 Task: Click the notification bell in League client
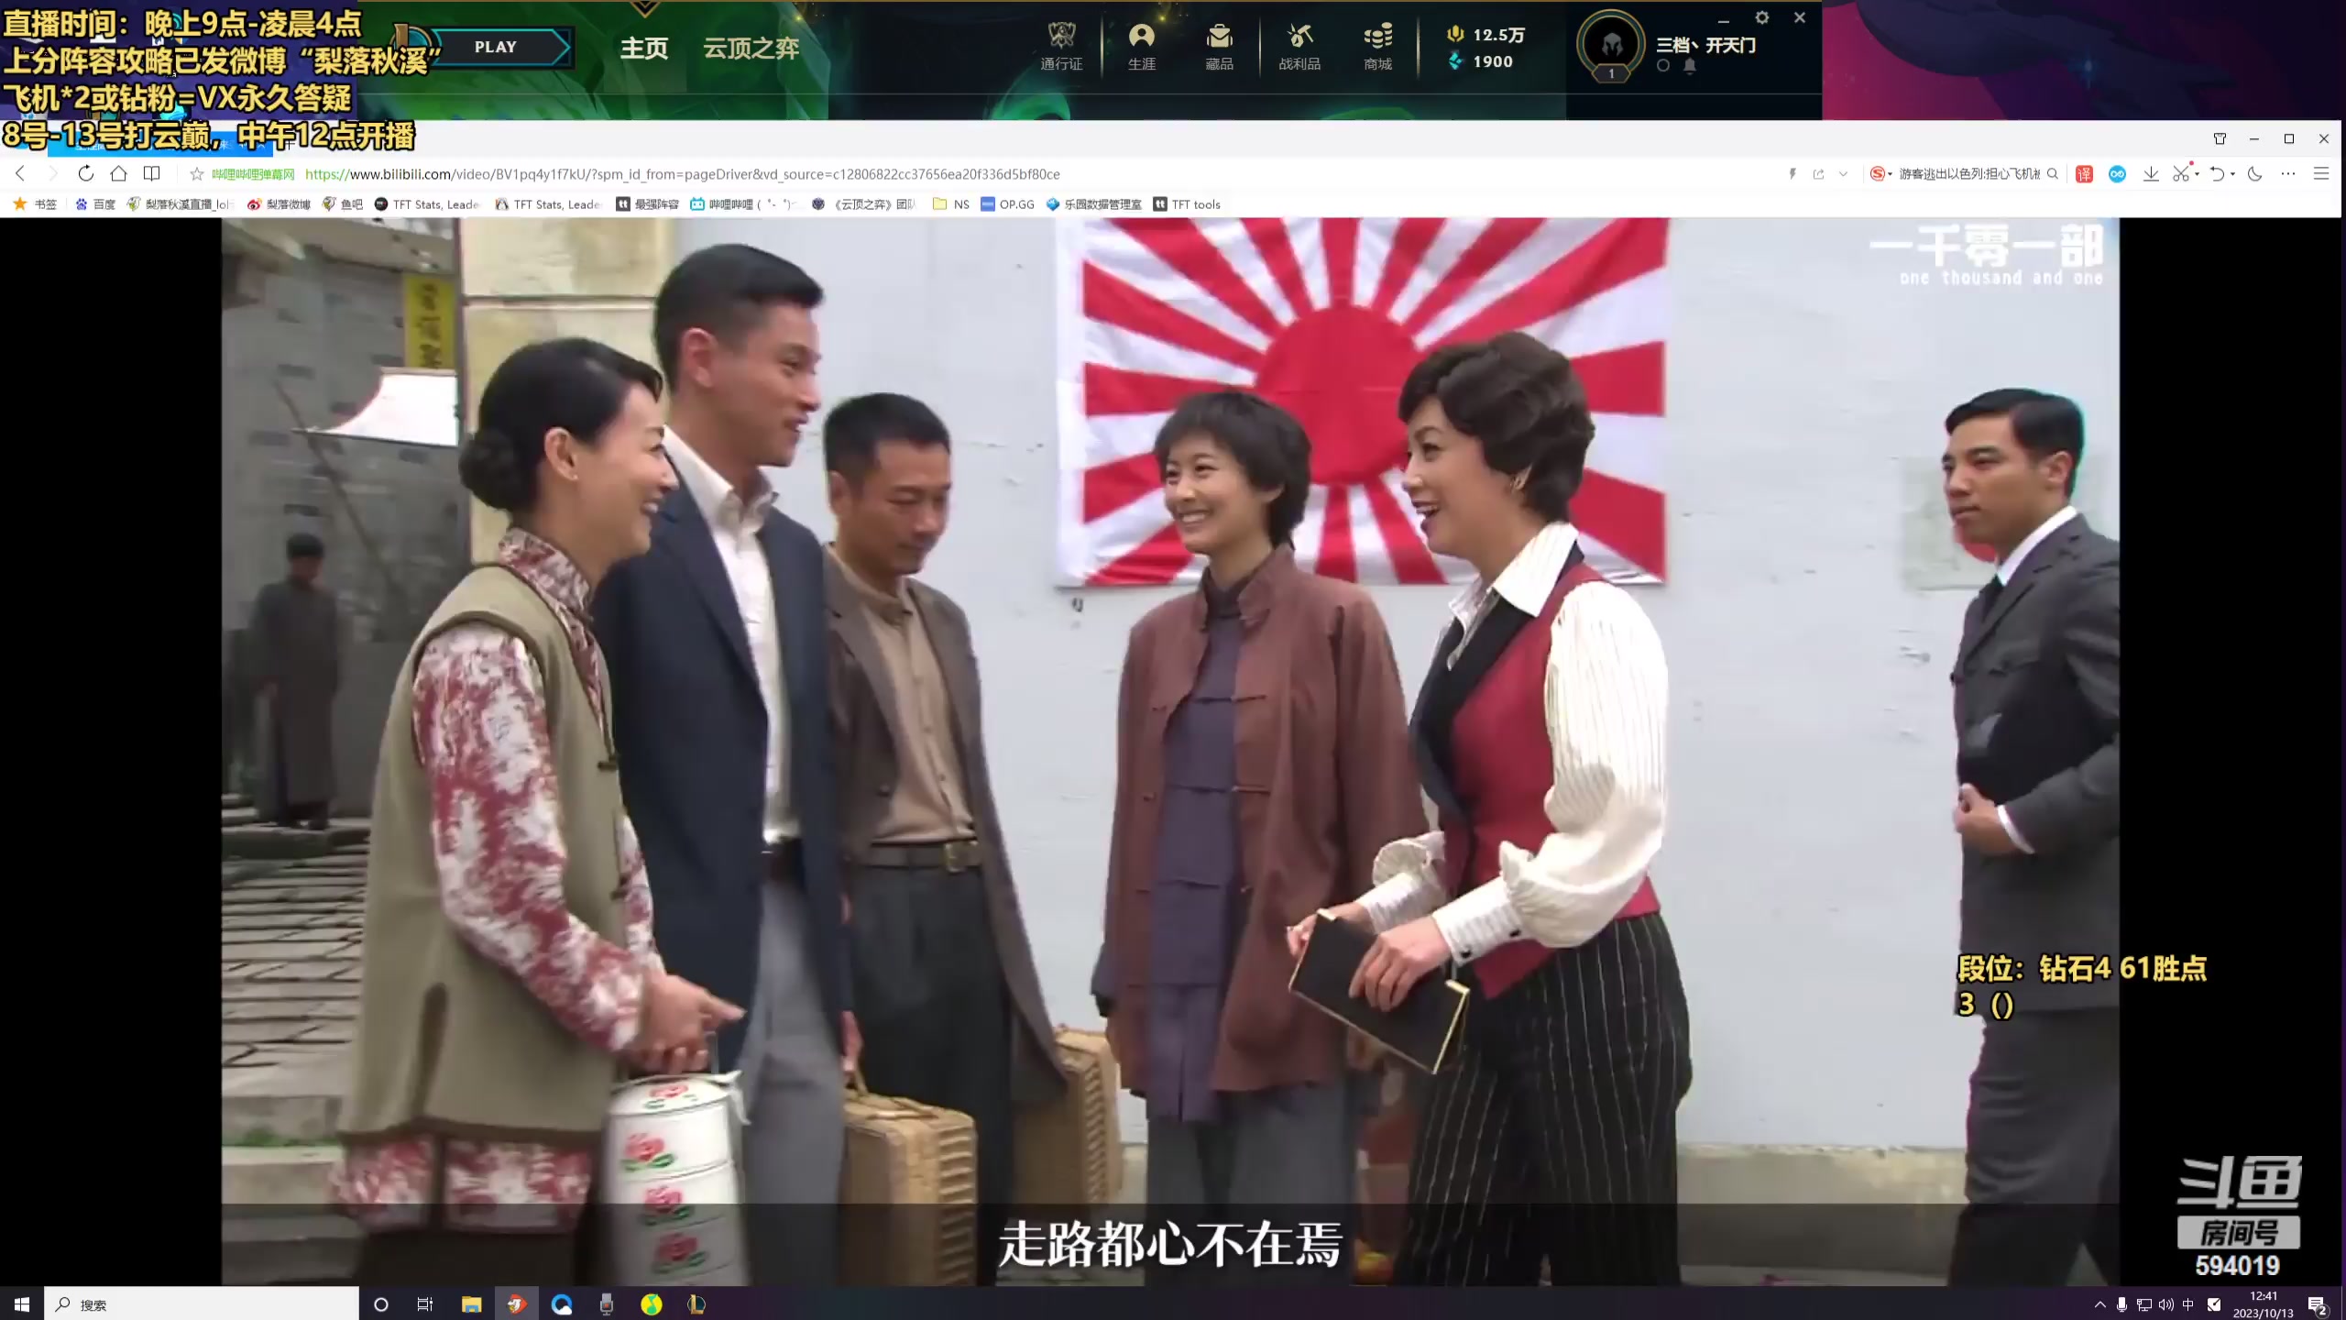coord(1690,66)
